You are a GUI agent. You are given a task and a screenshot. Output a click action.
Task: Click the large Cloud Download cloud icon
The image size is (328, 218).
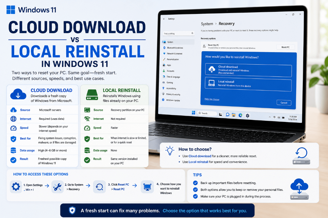pos(18,94)
